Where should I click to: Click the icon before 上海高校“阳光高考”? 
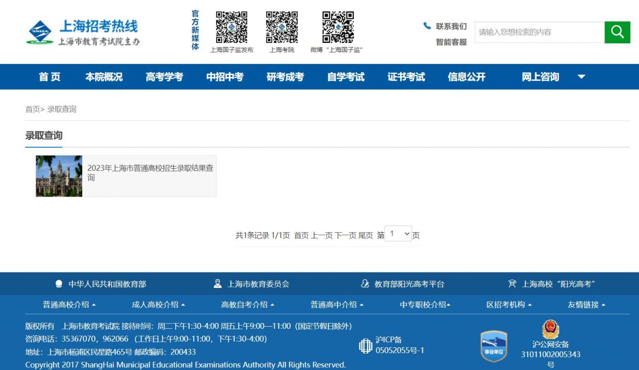(512, 284)
